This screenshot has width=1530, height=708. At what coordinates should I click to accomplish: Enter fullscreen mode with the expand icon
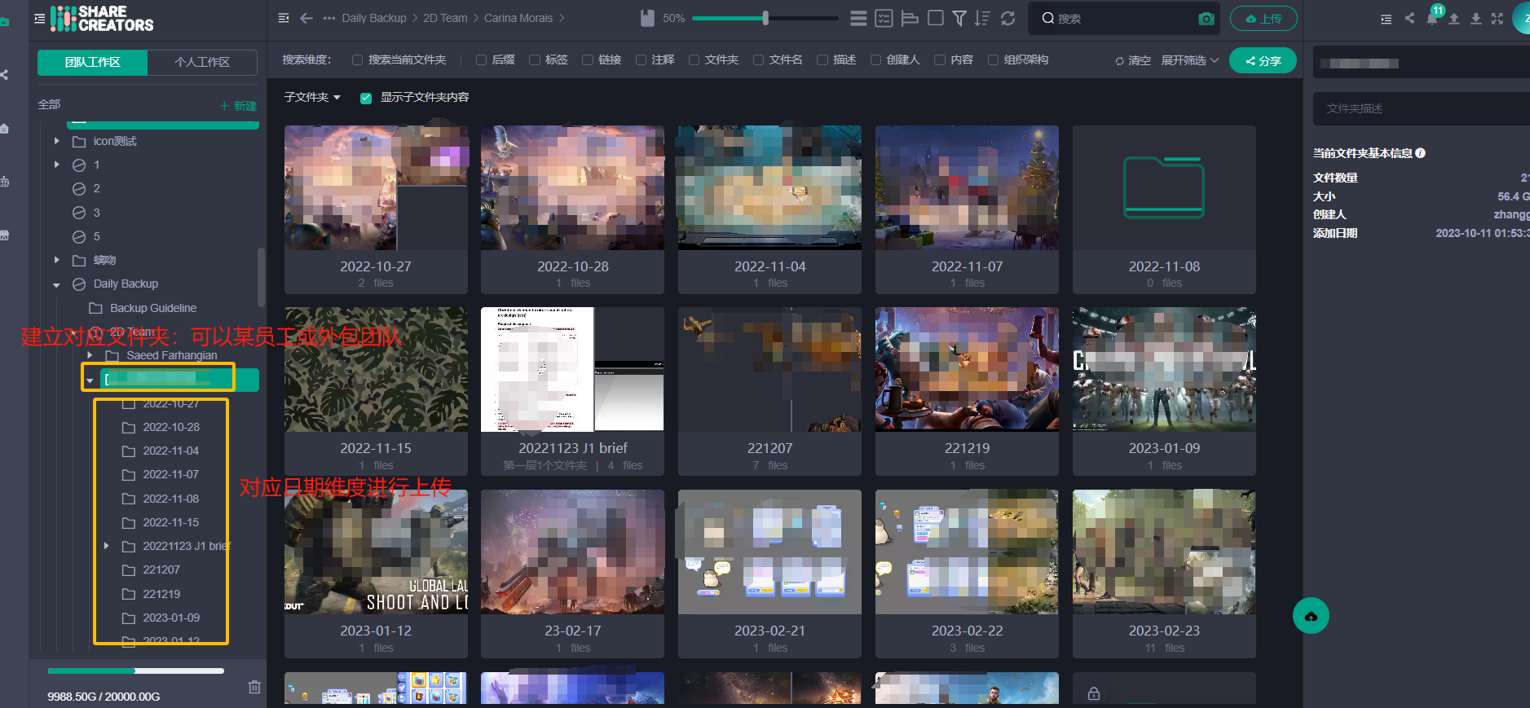1497,18
